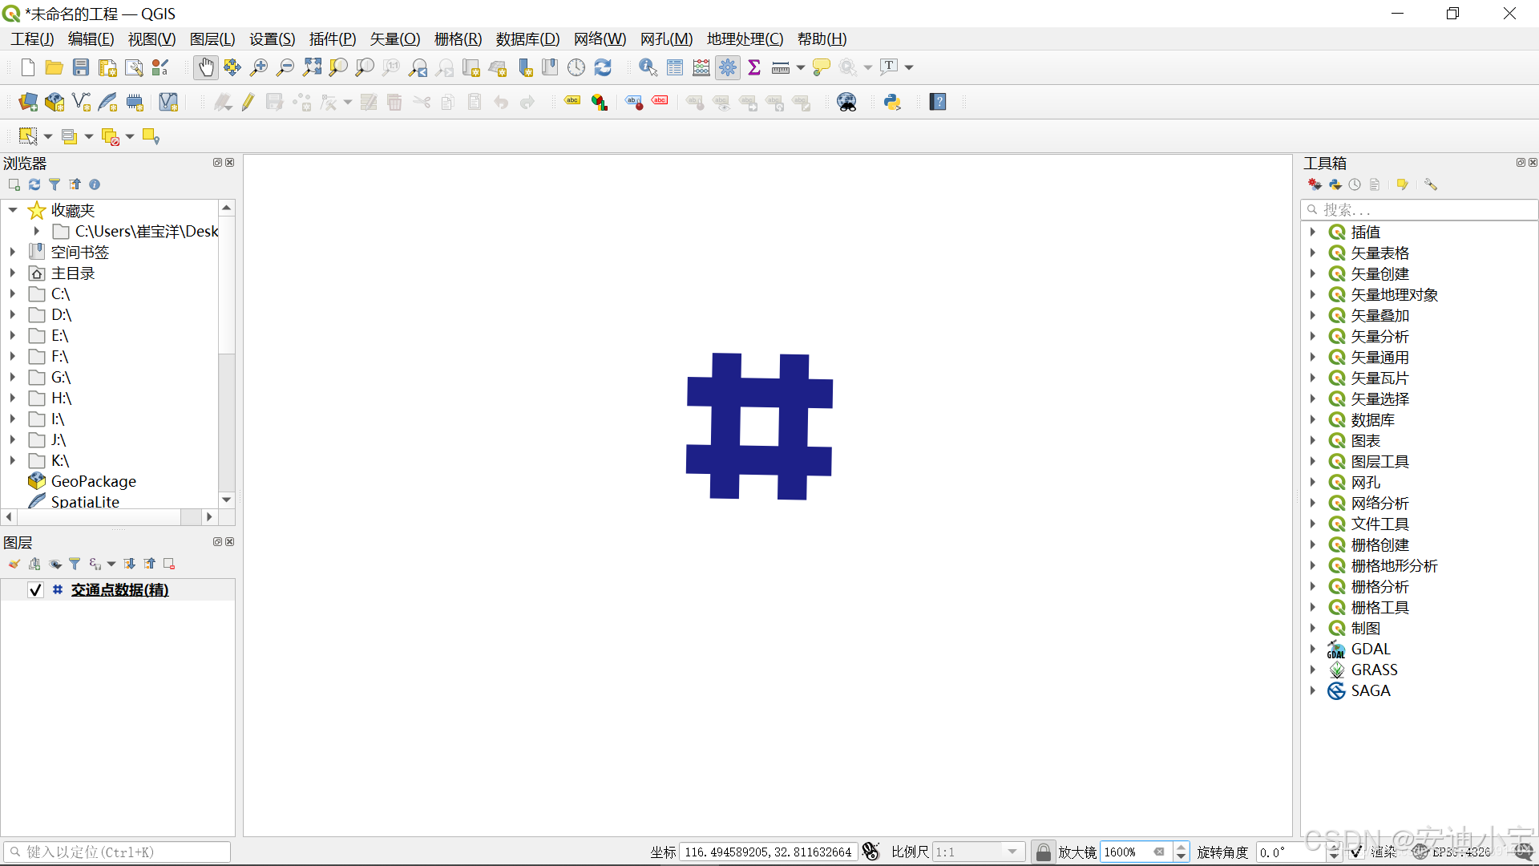1539x866 pixels.
Task: Expand the D:\ drive in browser
Action: coord(13,315)
